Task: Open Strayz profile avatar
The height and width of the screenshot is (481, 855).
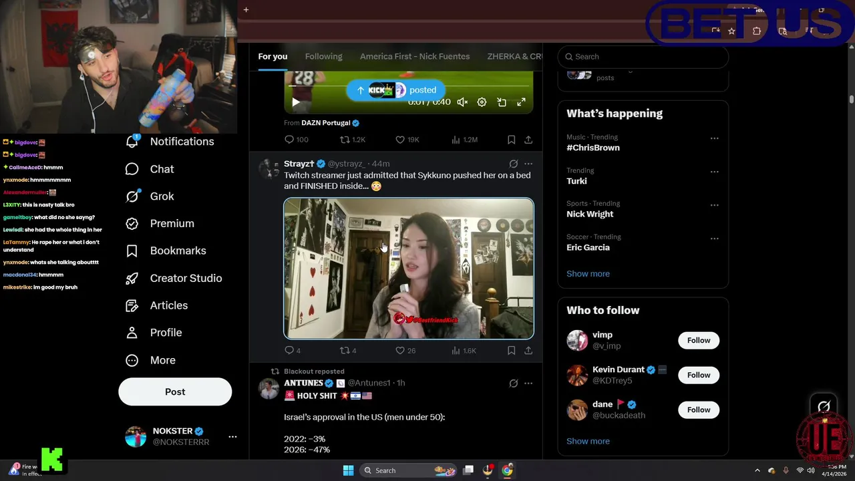Action: click(269, 169)
